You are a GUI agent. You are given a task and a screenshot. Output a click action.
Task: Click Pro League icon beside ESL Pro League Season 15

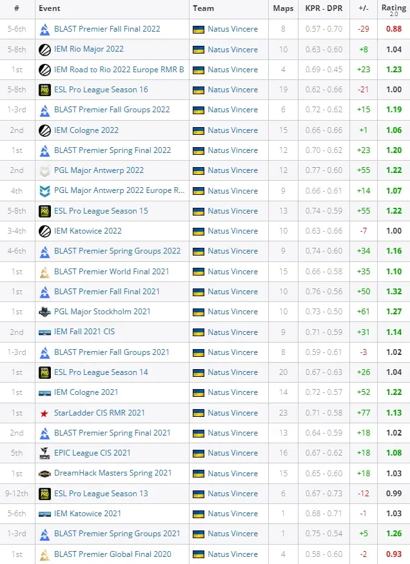tap(44, 211)
